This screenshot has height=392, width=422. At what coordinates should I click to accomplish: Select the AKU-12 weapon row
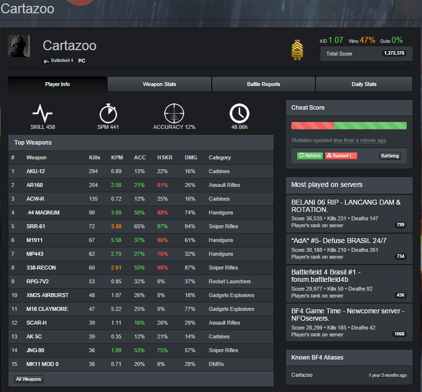tap(141, 171)
